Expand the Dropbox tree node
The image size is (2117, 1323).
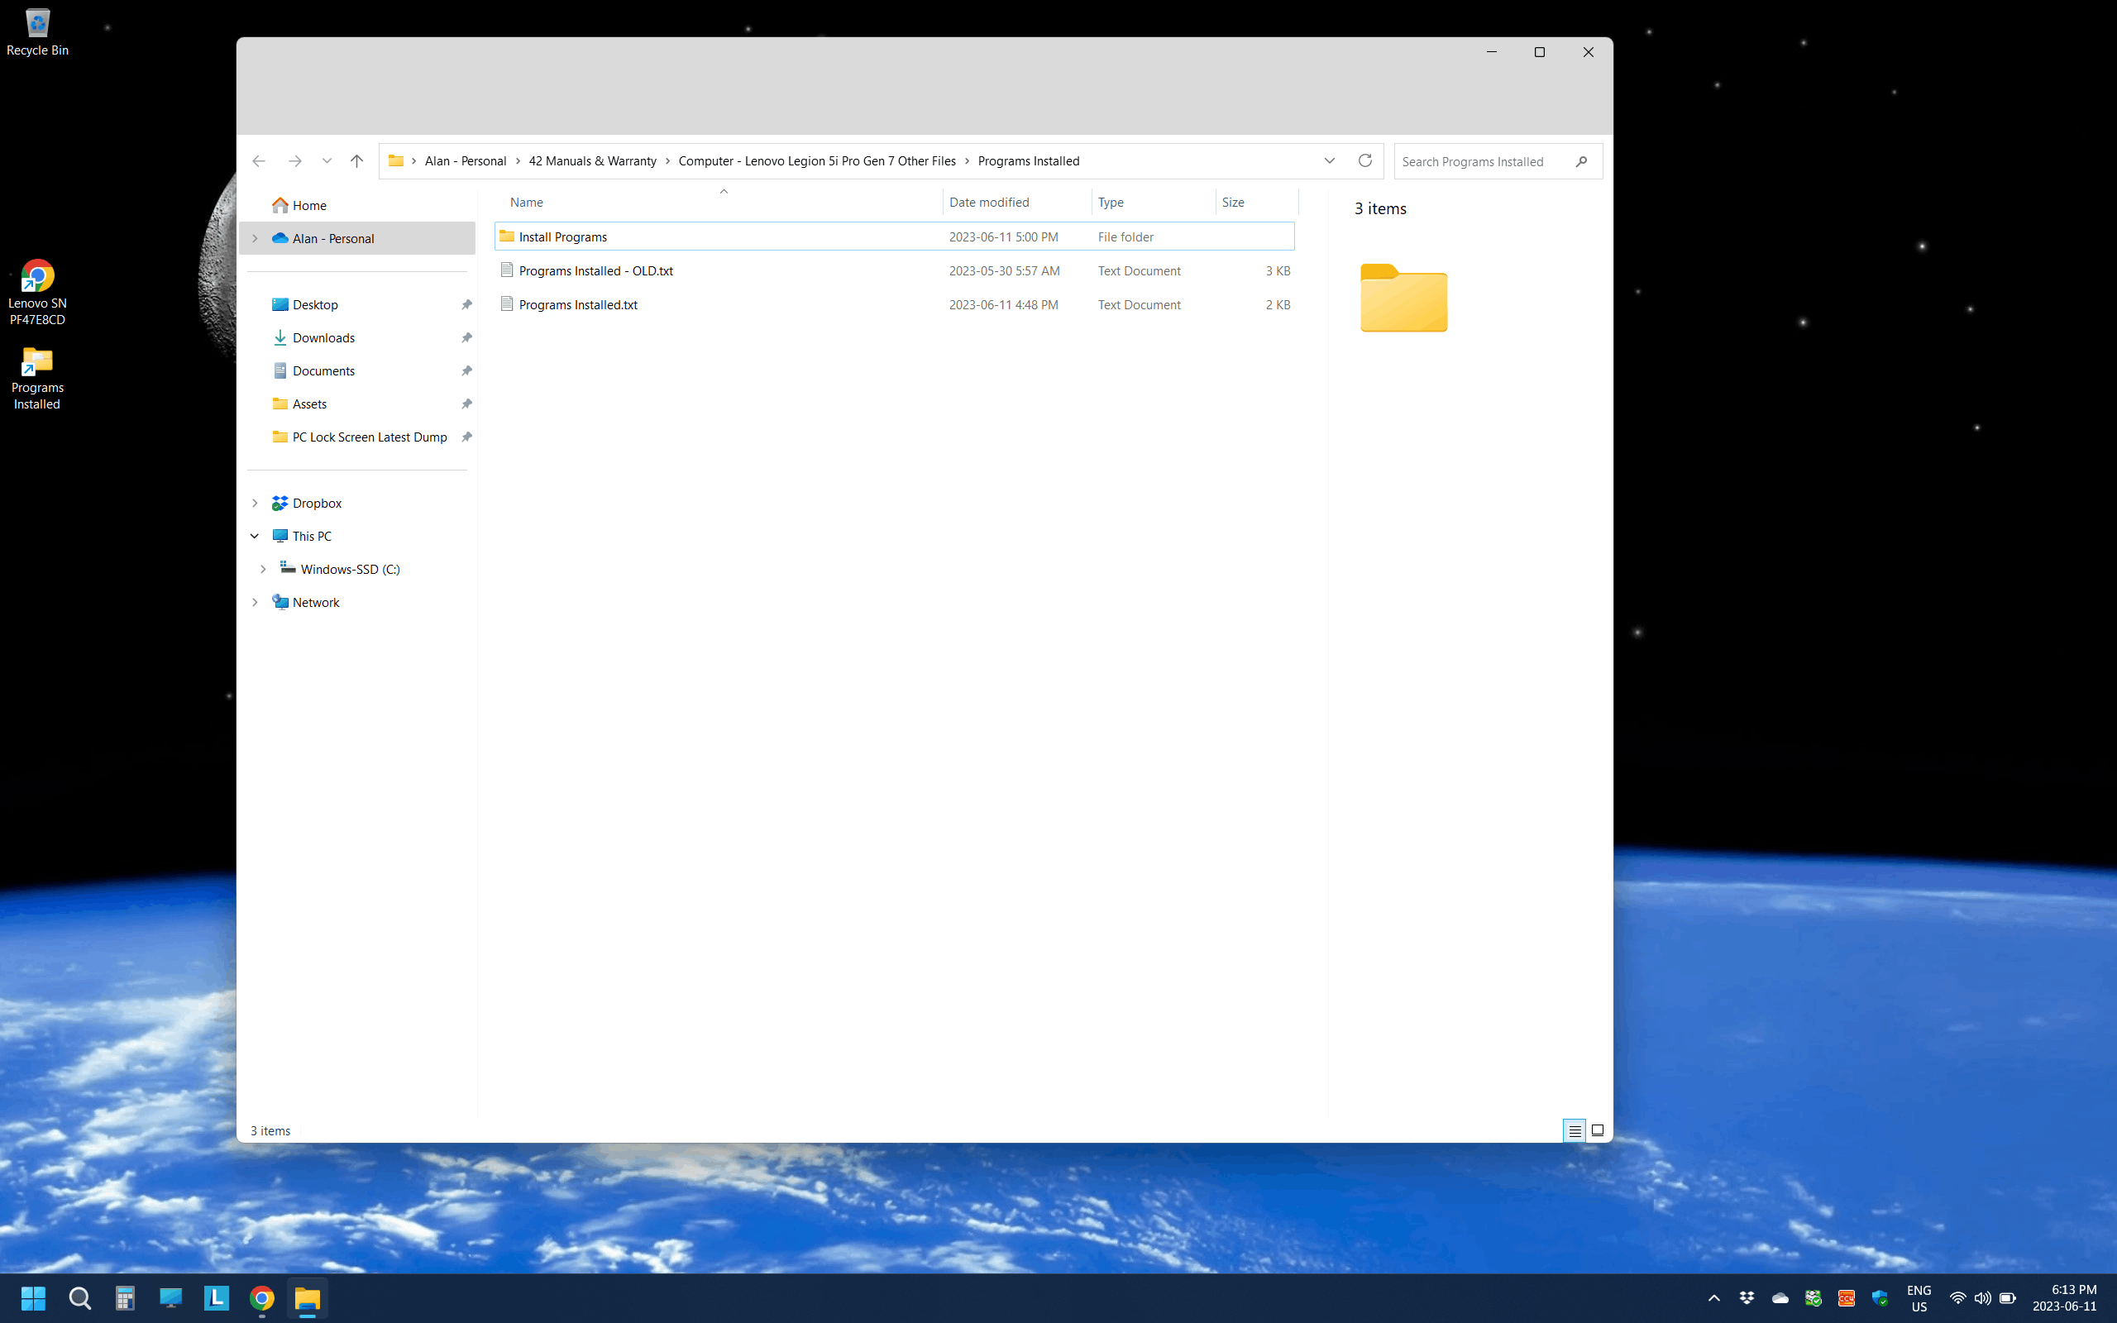tap(255, 503)
